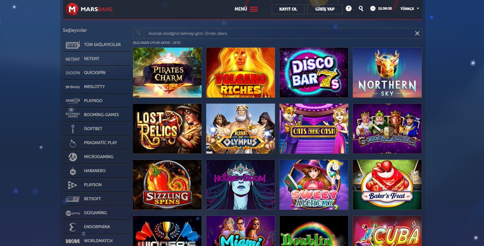Open the Lost Relics game thumbnail

pos(167,128)
